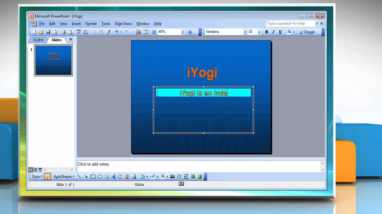
Task: Open the Edit menu
Action: click(52, 24)
